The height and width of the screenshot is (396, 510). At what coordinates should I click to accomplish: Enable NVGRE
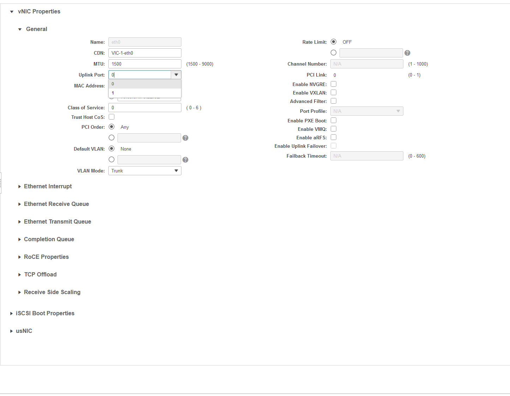click(x=334, y=84)
